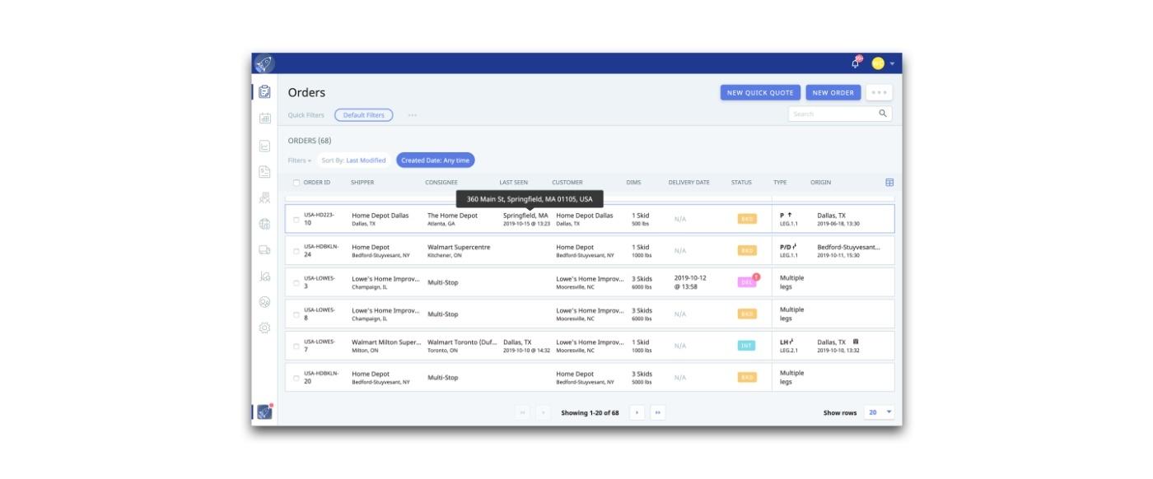Screen dimensions: 1153x479
Task: Click the building icon next to Dallas, TX origin
Action: [x=856, y=342]
